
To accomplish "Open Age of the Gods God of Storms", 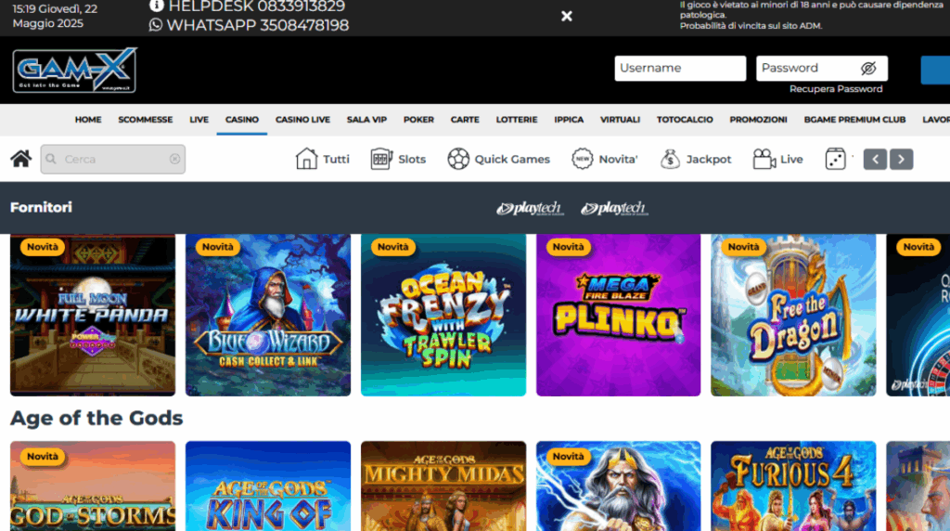I will (93, 486).
